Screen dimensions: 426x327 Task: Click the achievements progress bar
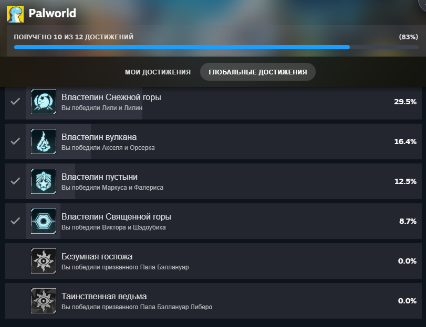pos(216,47)
